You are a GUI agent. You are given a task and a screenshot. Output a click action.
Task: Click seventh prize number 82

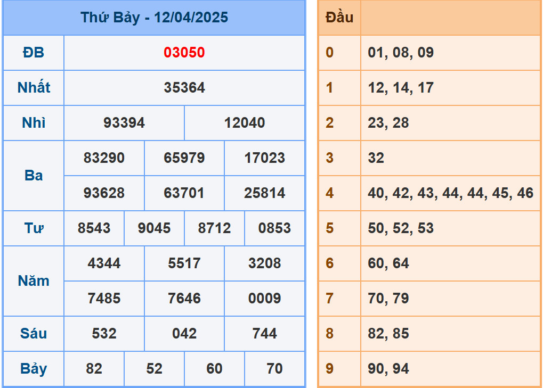[94, 369]
